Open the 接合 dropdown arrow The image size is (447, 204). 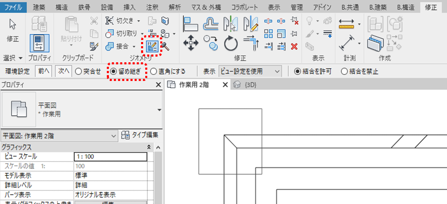[134, 46]
